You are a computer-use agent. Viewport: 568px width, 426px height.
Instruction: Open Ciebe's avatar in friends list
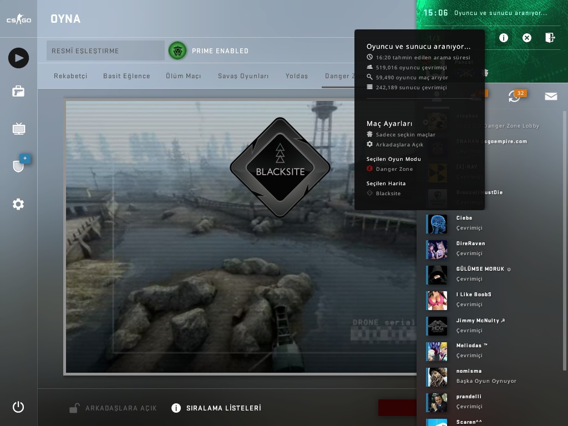[x=437, y=224]
